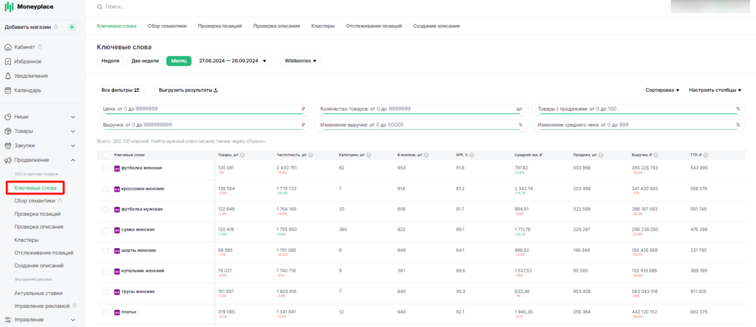This screenshot has width=756, height=327.
Task: Click WB marketplace icon beside футболка женская
Action: click(x=117, y=168)
